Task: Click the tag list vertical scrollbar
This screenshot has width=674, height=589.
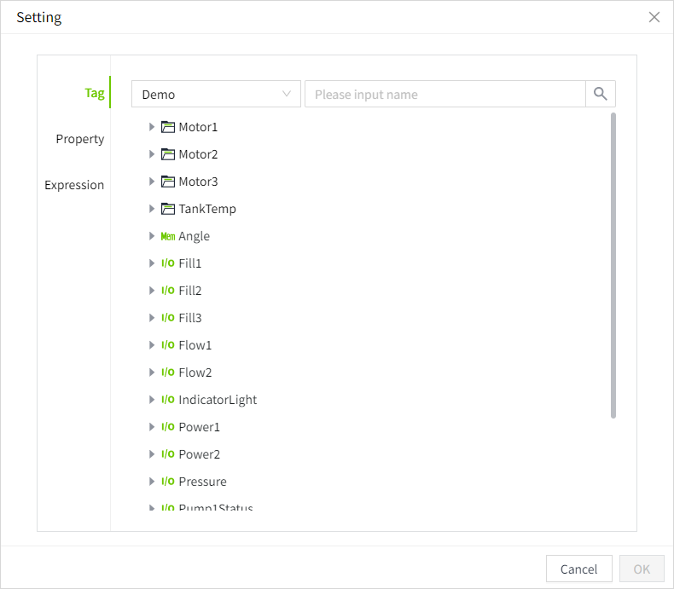Action: [613, 264]
